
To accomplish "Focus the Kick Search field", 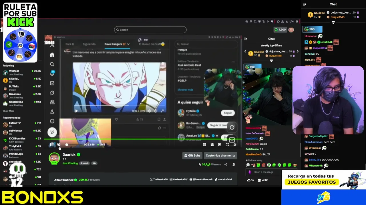I will (x=150, y=30).
